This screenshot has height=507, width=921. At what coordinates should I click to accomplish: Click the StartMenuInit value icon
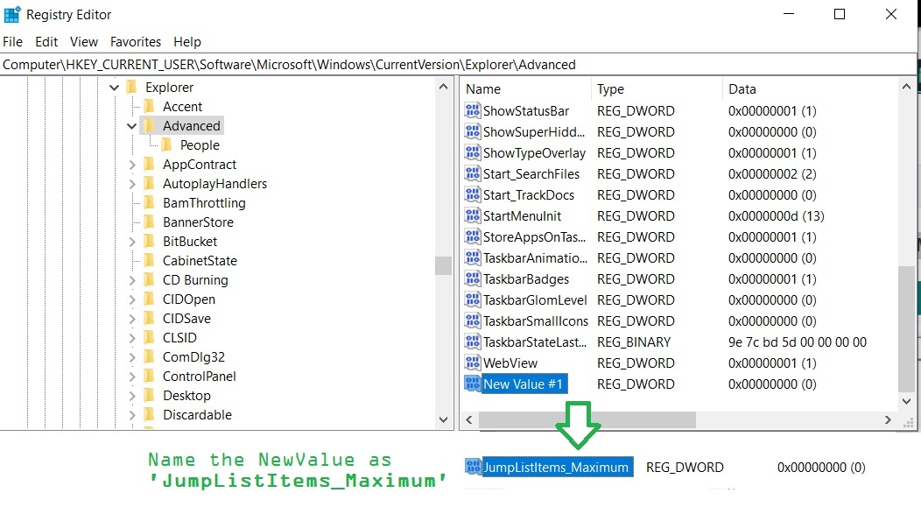[x=473, y=215]
